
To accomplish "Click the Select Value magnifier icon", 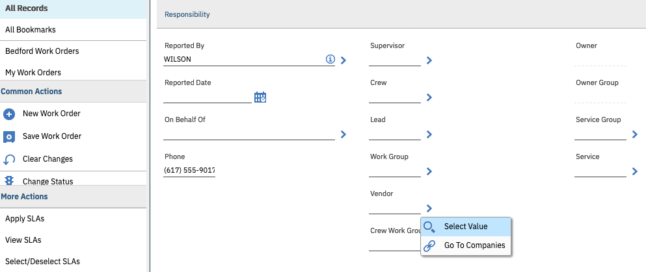I will tap(429, 227).
